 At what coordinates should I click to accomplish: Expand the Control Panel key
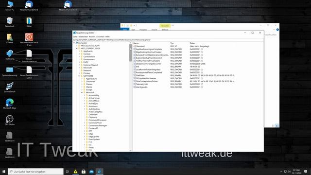pos(79,57)
